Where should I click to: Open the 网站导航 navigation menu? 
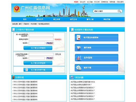107,19
